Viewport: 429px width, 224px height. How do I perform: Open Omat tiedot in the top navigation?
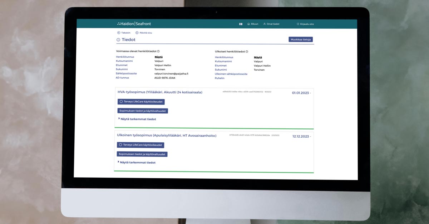[271, 24]
